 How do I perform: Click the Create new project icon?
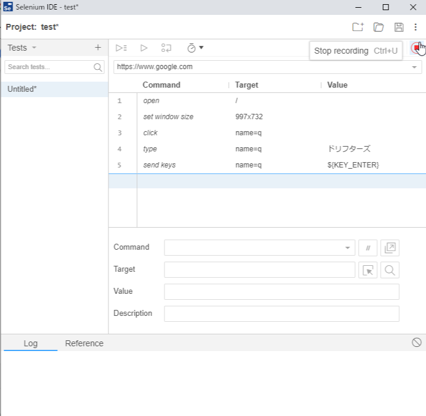pyautogui.click(x=357, y=27)
